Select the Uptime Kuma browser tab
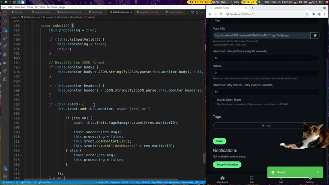 [x=228, y=8]
